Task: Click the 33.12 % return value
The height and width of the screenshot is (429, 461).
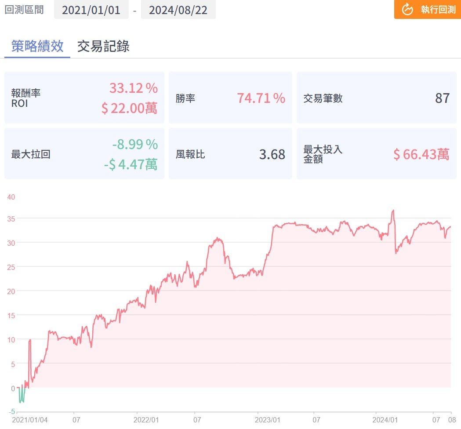Action: click(x=133, y=88)
